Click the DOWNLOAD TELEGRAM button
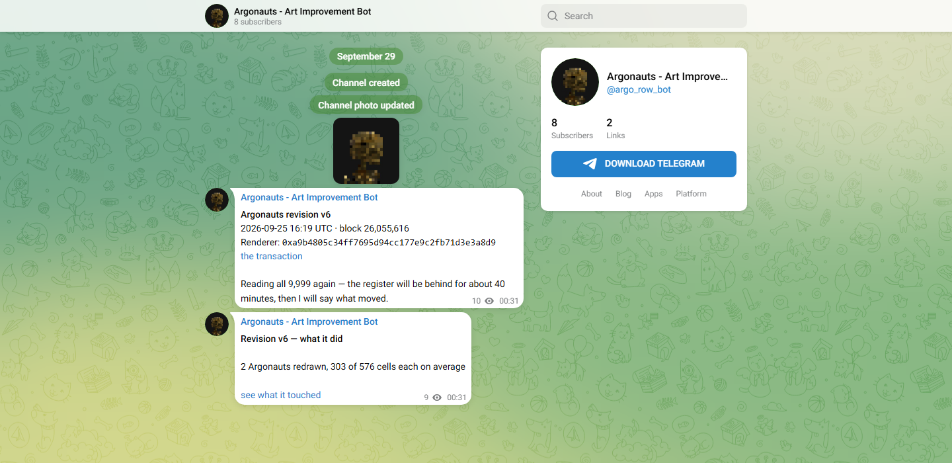952x463 pixels. 644,164
